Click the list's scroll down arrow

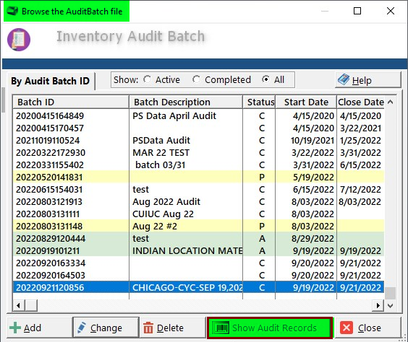pyautogui.click(x=390, y=306)
